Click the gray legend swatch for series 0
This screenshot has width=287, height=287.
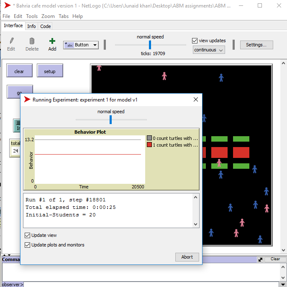click(x=149, y=138)
